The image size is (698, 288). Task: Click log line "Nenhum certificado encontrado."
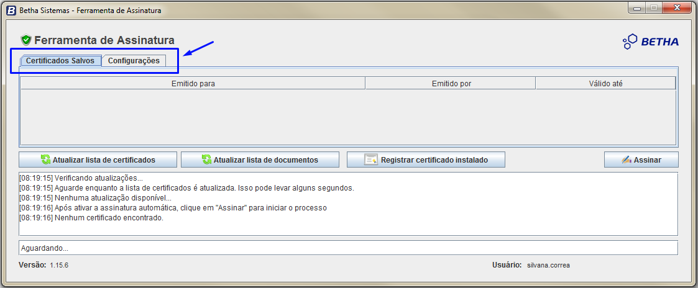[x=91, y=217]
